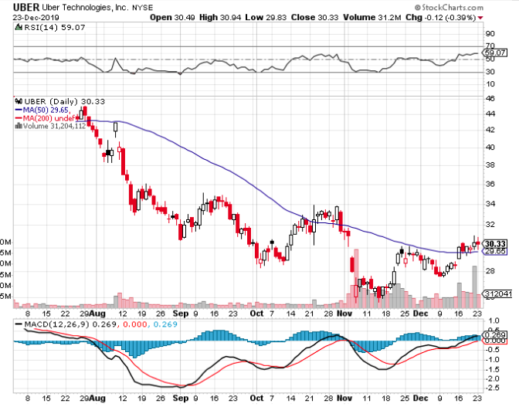Click the UBER (Daily) 30.33 legend

coord(65,102)
